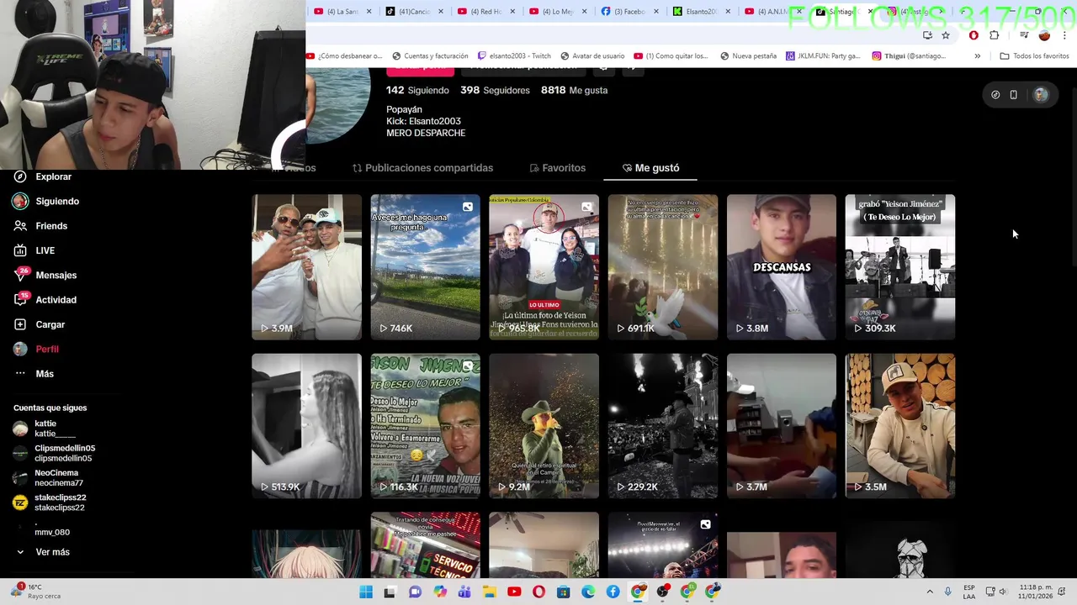The height and width of the screenshot is (605, 1077).
Task: Close the La San YouTube tab
Action: [x=369, y=12]
